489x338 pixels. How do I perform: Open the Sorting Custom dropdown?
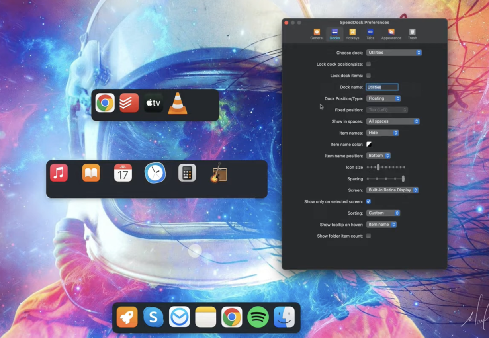click(x=383, y=213)
